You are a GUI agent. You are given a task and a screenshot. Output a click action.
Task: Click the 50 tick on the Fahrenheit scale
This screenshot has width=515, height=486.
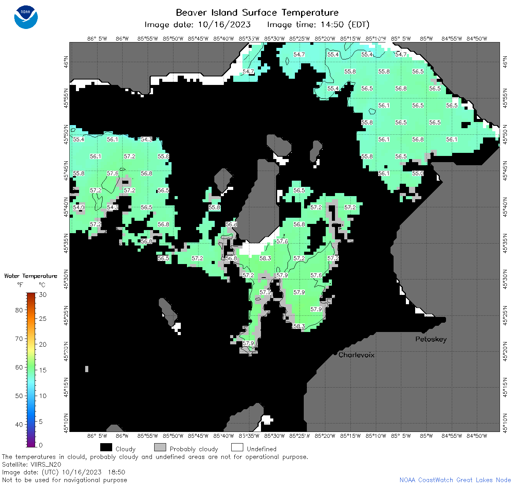point(19,396)
